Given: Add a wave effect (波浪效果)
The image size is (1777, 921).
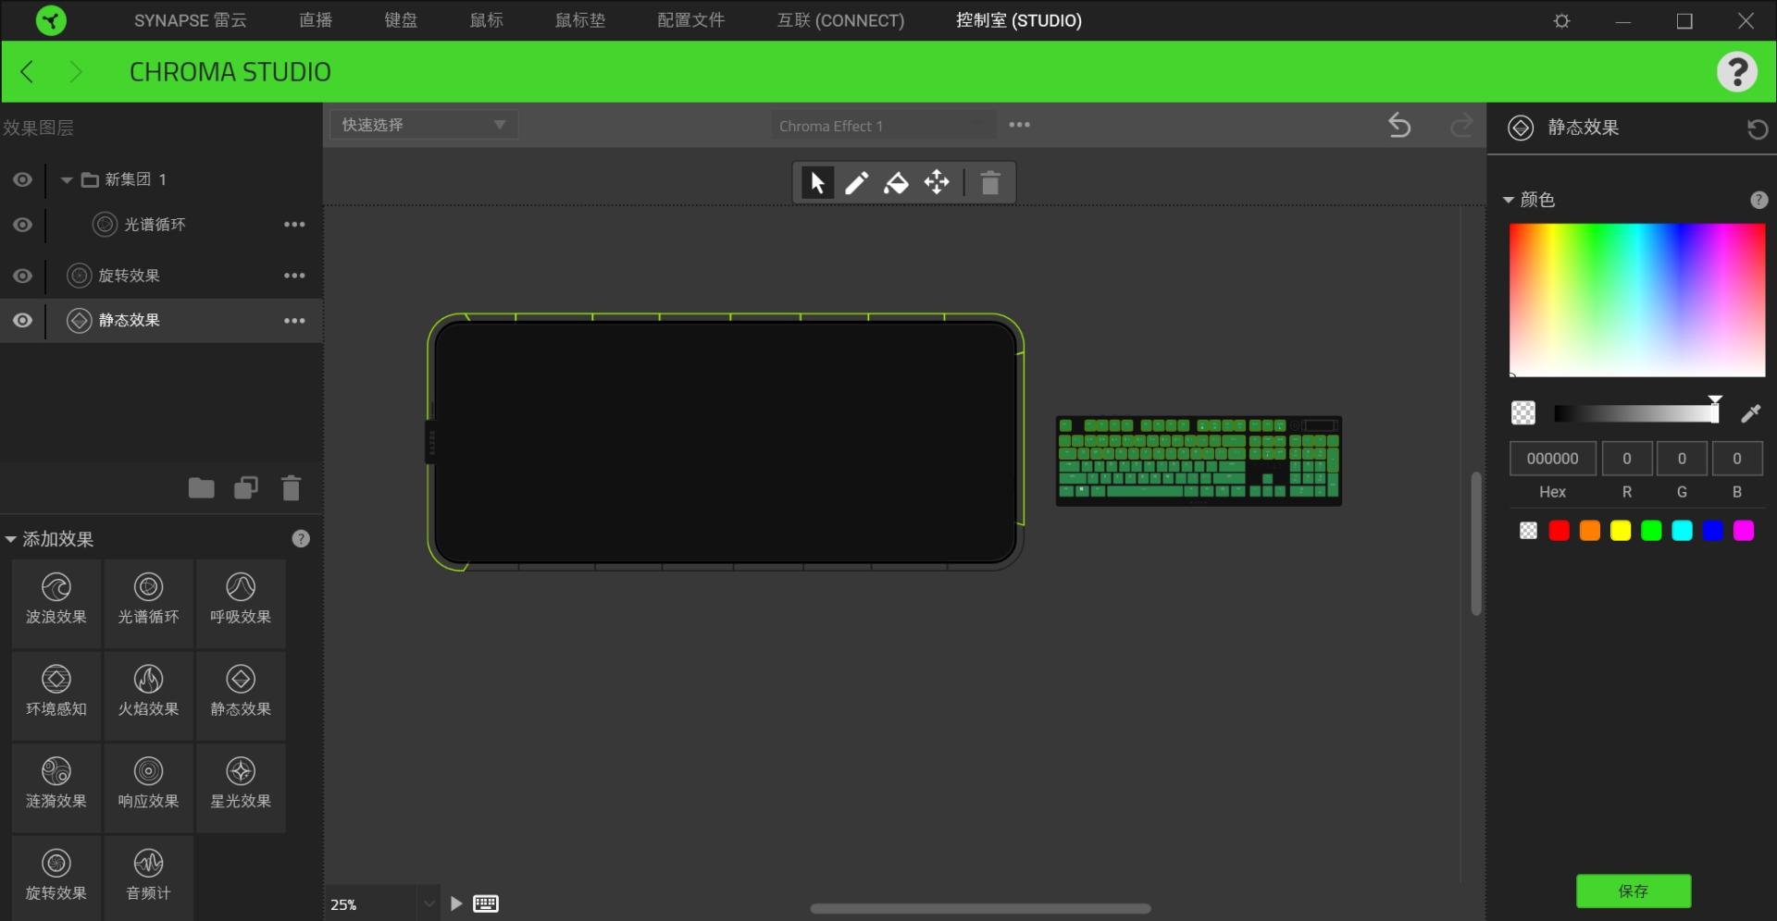Looking at the screenshot, I should (56, 603).
